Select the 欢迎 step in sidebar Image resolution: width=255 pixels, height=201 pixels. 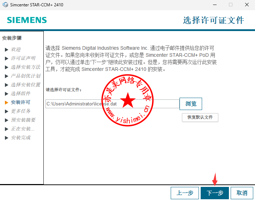coord(16,49)
